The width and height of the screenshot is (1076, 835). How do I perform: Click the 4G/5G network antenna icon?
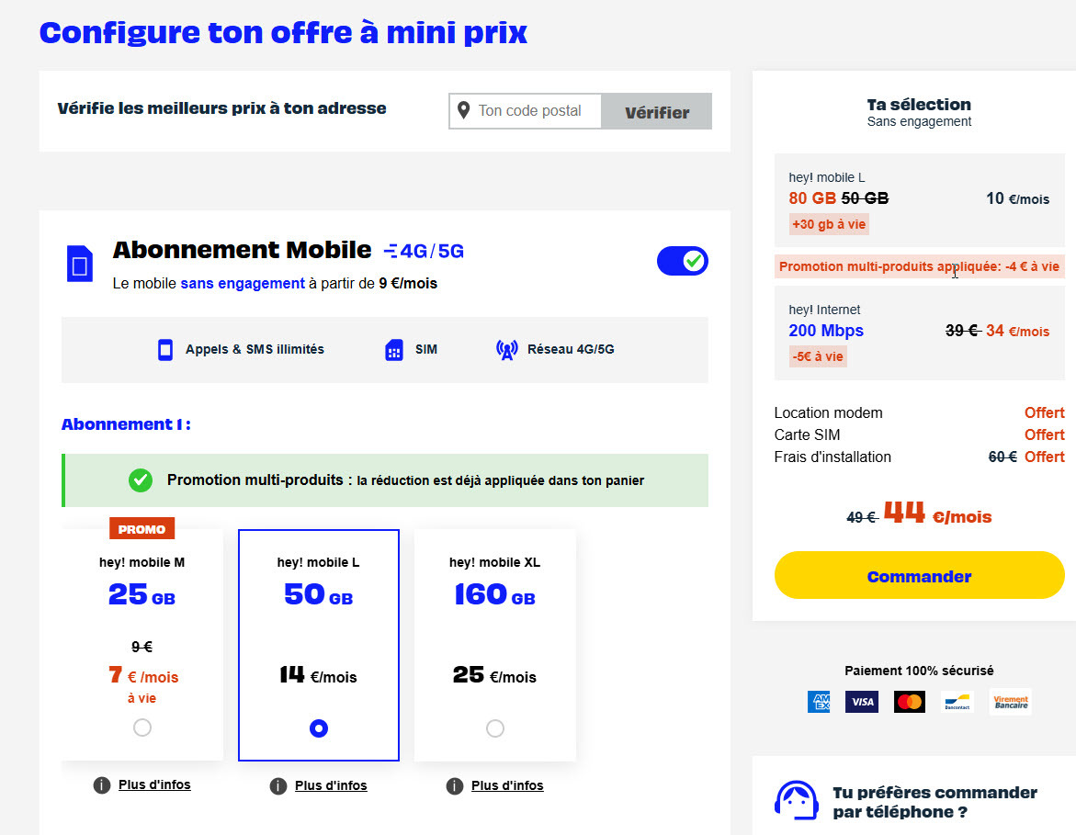click(x=506, y=350)
